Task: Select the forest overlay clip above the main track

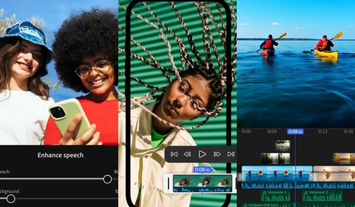Action: [275, 158]
